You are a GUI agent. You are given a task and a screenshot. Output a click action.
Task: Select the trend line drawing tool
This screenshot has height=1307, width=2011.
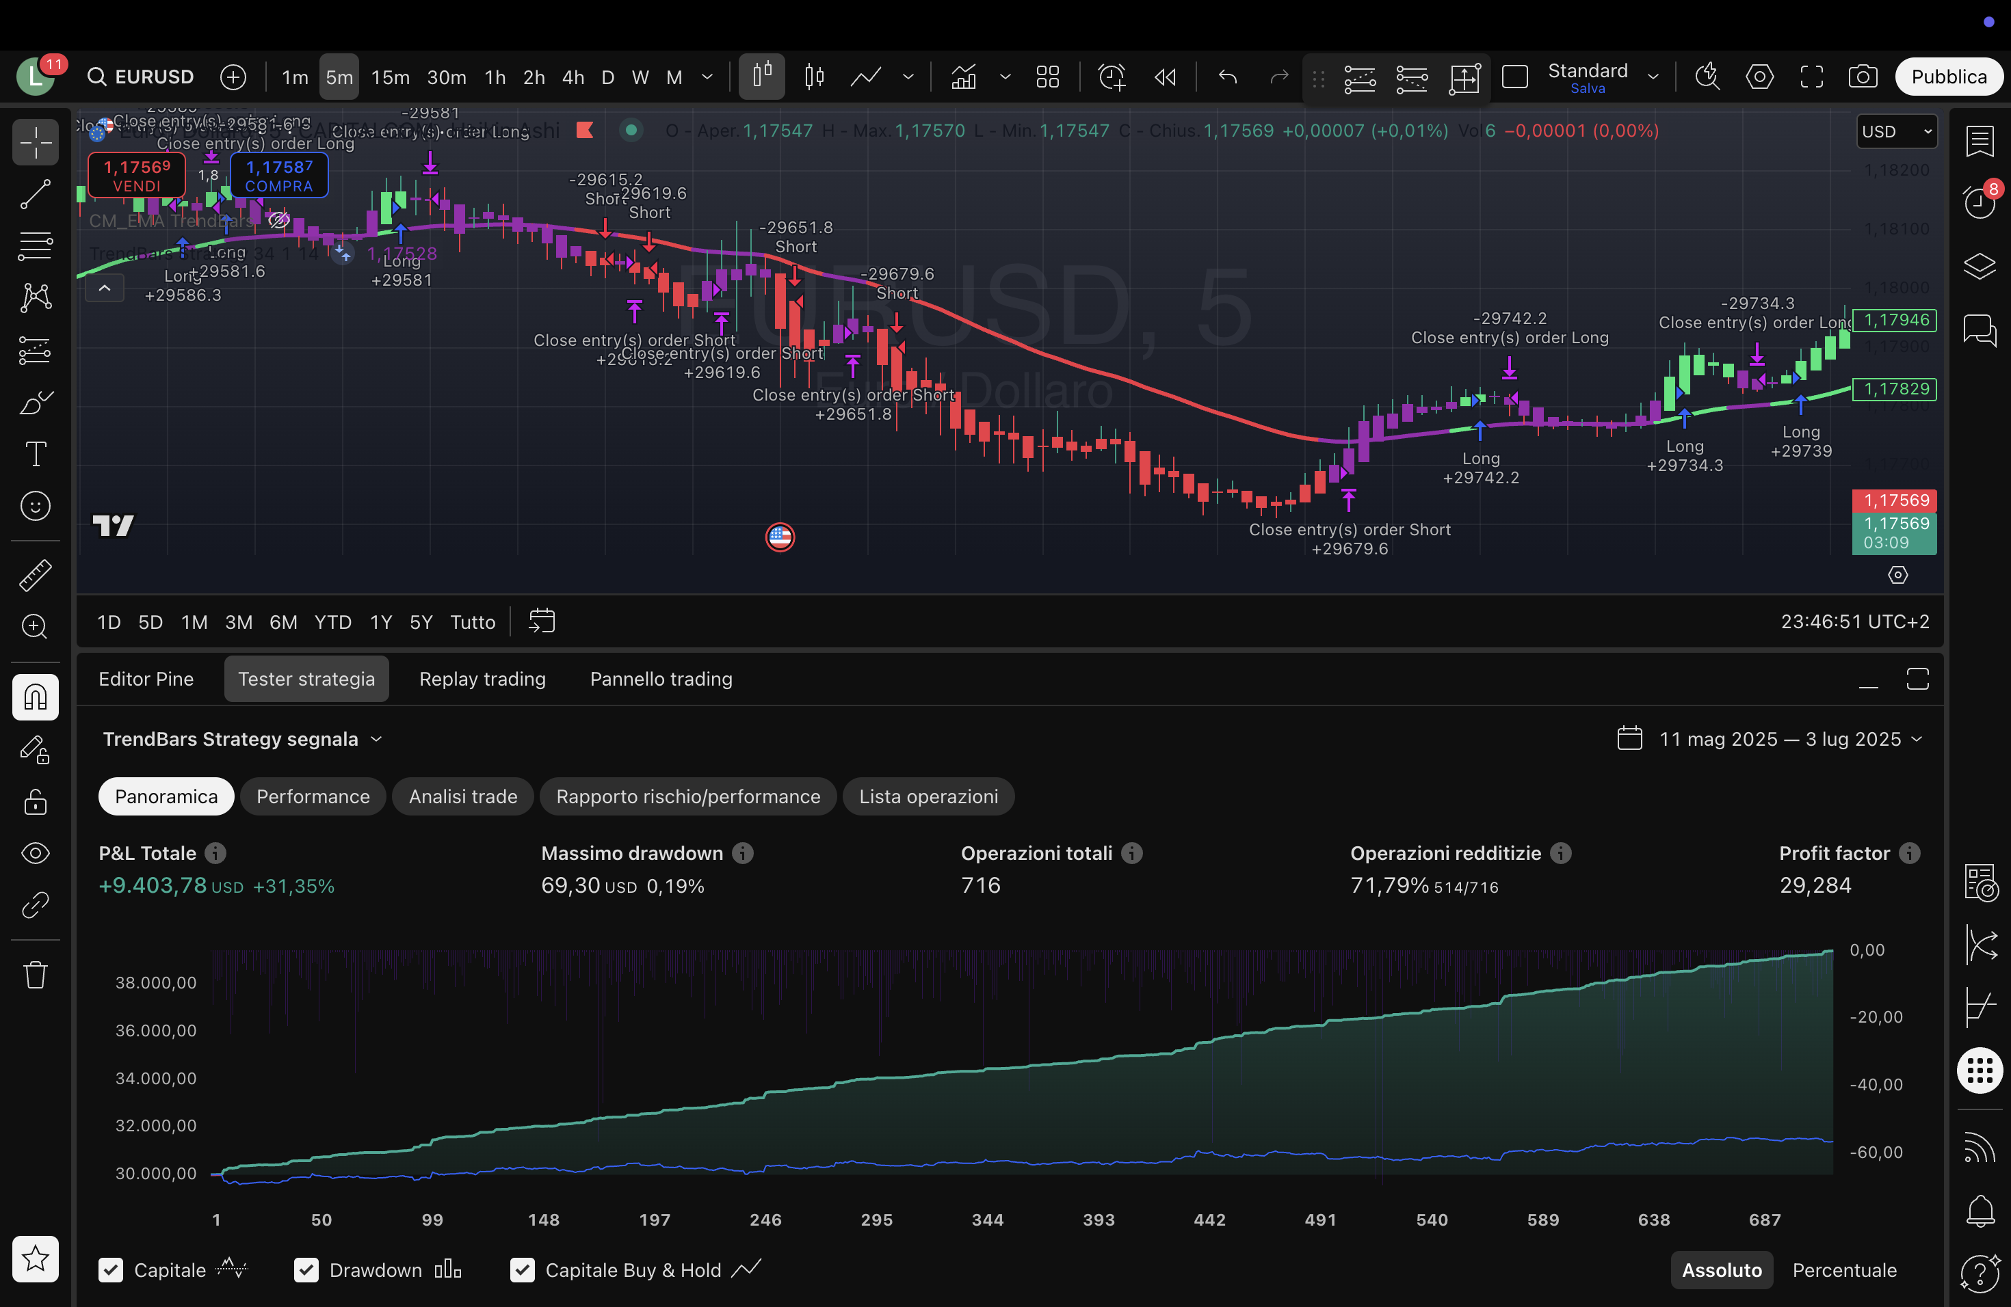point(36,193)
